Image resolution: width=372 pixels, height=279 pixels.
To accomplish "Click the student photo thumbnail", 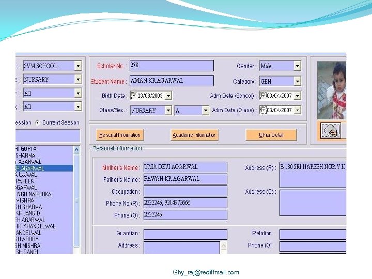I will click(332, 90).
